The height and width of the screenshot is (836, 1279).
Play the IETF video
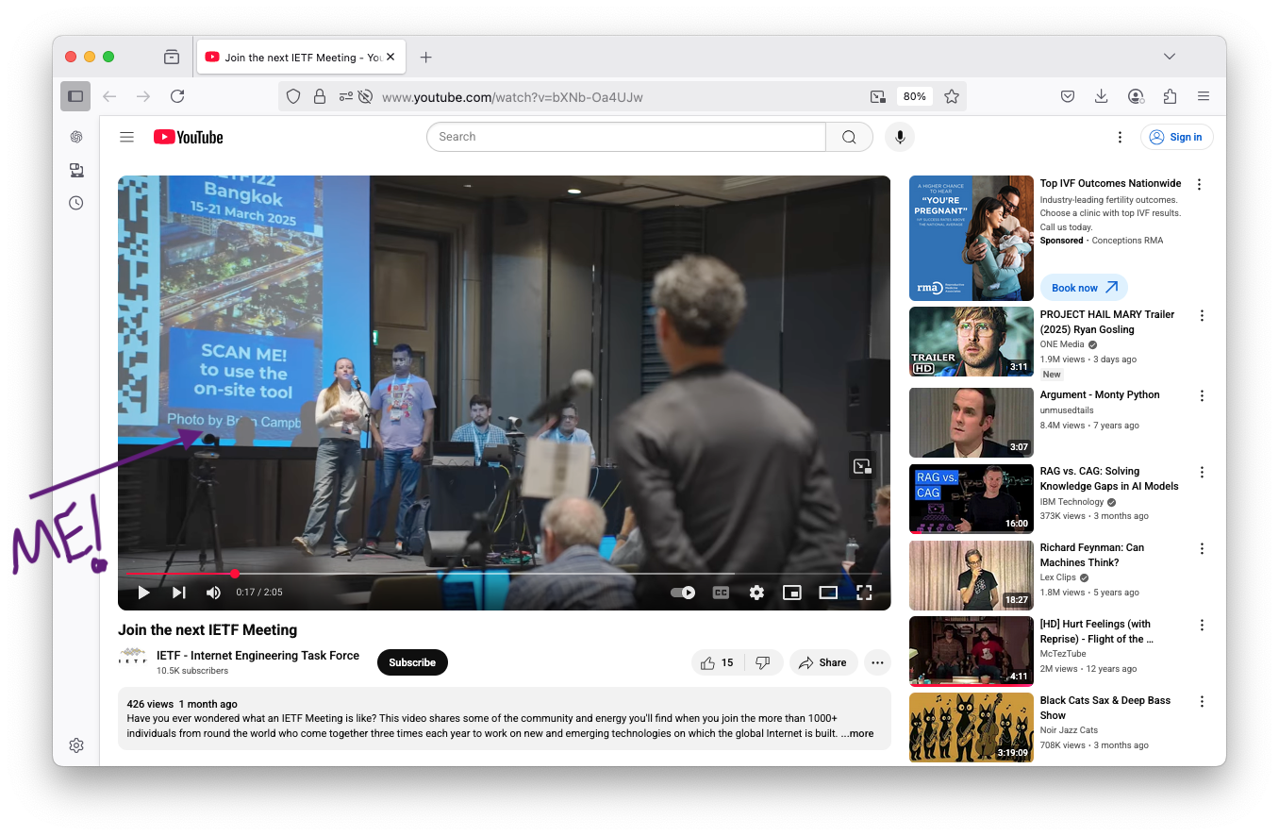143,593
